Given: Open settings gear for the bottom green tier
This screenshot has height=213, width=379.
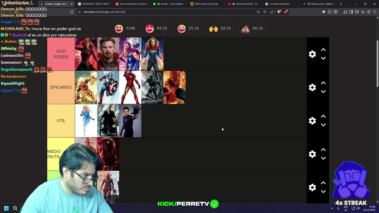Looking at the screenshot, I should point(312,188).
